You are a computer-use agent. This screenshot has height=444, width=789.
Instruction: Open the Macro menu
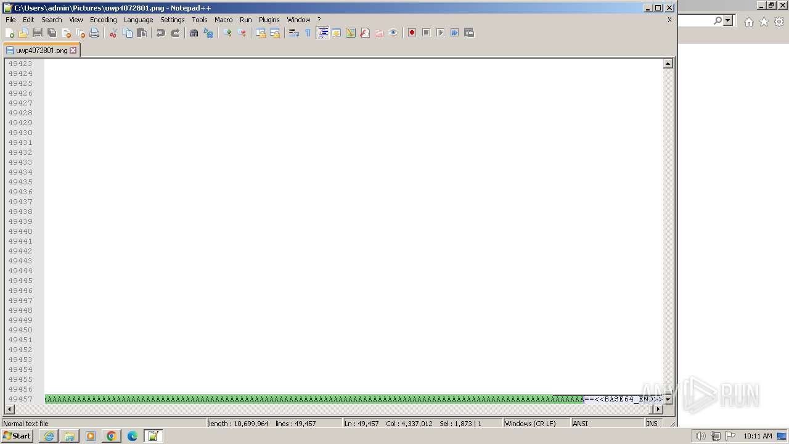pos(224,20)
